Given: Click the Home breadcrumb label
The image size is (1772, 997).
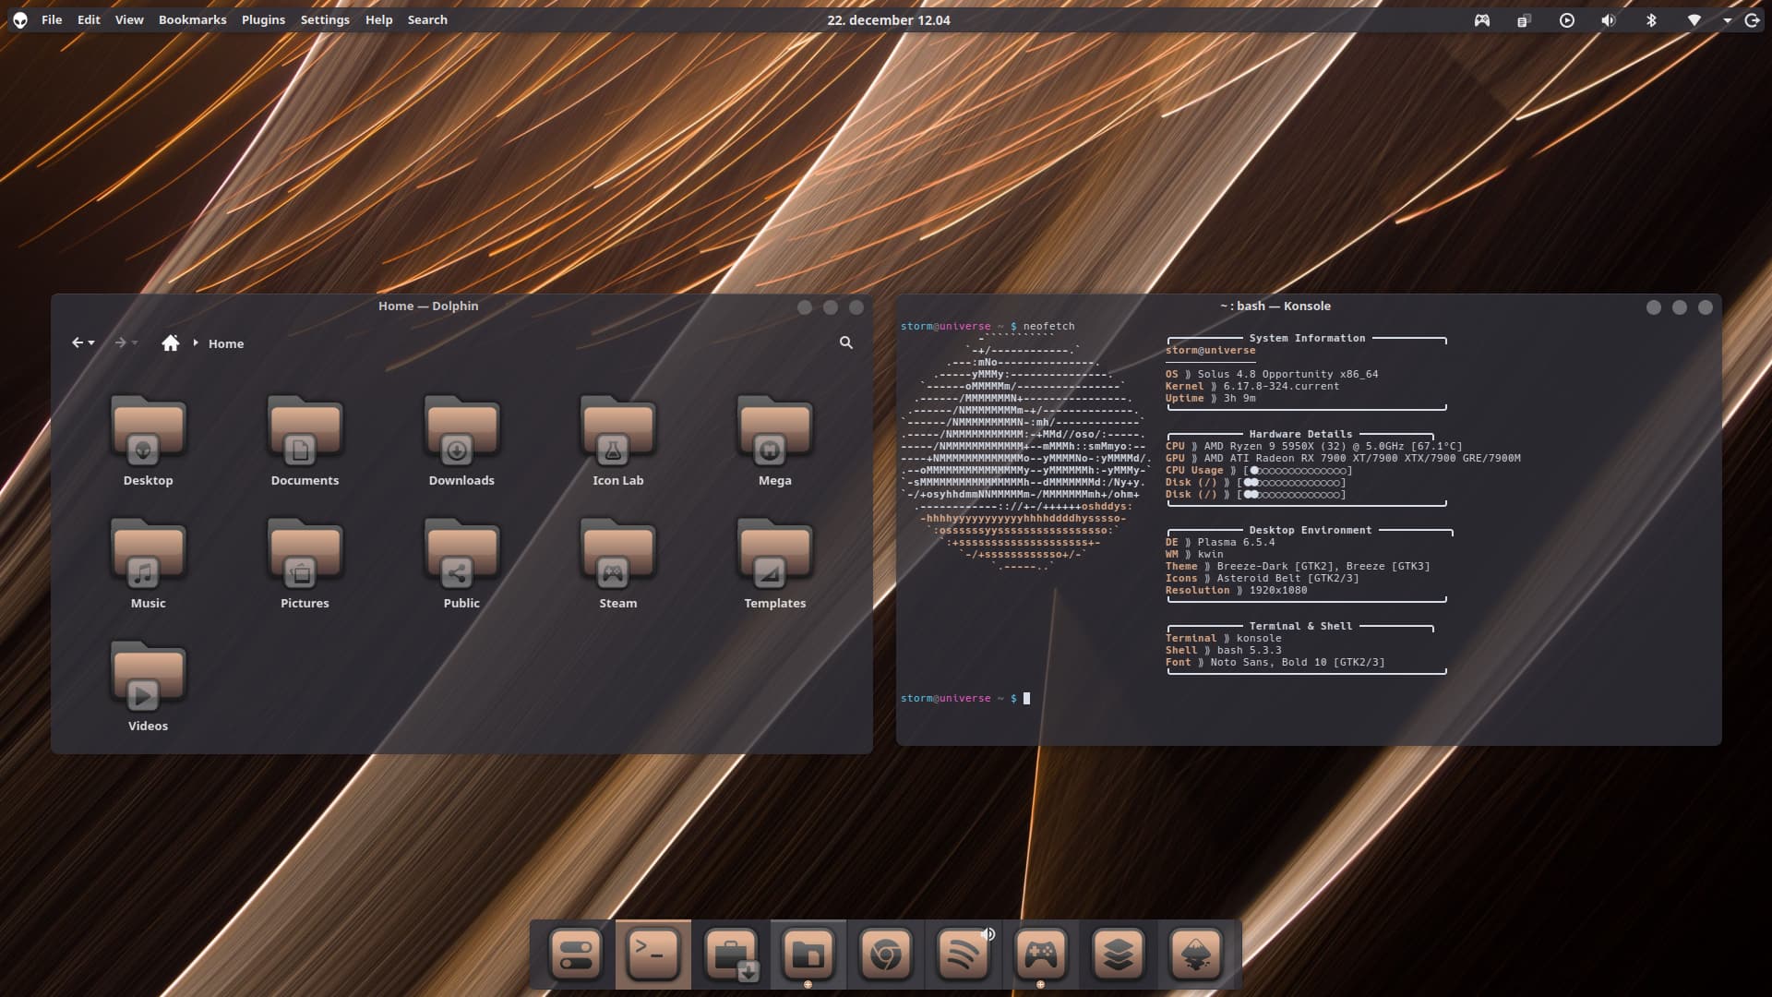Looking at the screenshot, I should coord(226,343).
